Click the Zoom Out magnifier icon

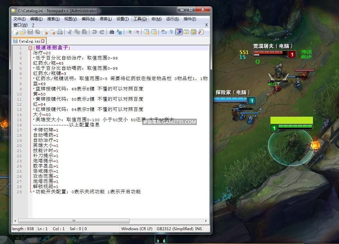[x=137, y=32]
